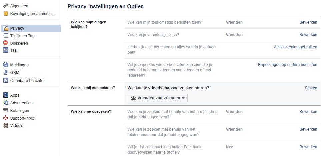Open Tijdlijn en Tags settings
Viewport: 321px width, 156px height.
click(23, 36)
